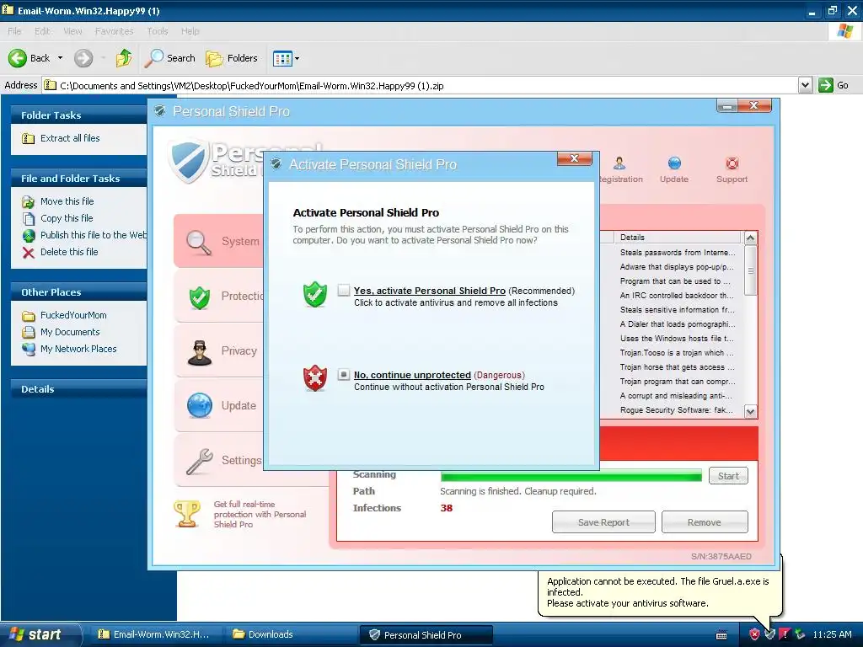Screen dimensions: 863x647
Task: Open the My Documents link
Action: [70, 332]
